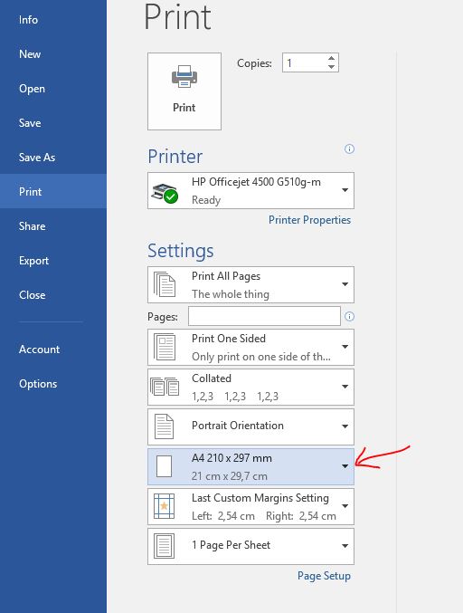463x613 pixels.
Task: Click the Print All Pages stacked pages icon
Action: (x=165, y=284)
